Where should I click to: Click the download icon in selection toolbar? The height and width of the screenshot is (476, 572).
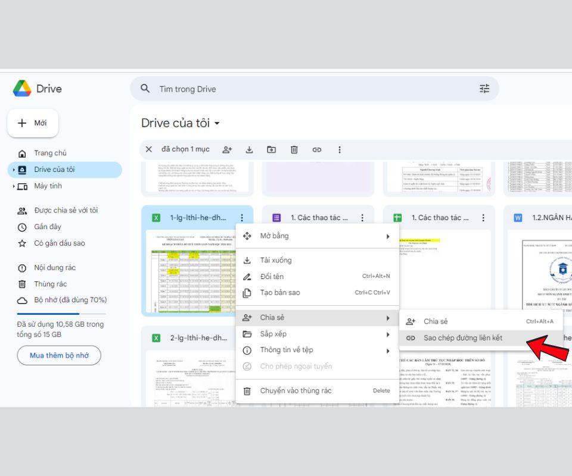click(249, 150)
